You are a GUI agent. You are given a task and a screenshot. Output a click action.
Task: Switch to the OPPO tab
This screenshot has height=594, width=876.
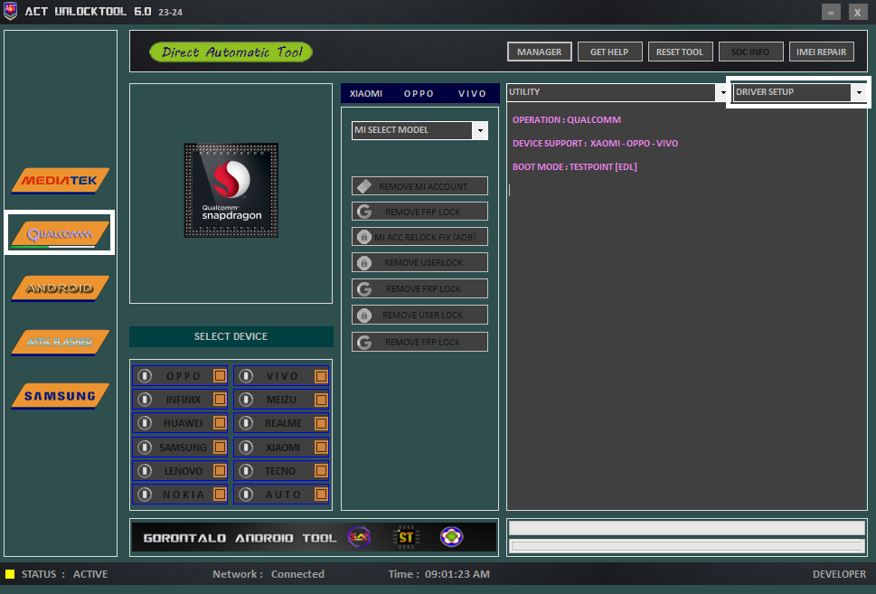point(419,93)
